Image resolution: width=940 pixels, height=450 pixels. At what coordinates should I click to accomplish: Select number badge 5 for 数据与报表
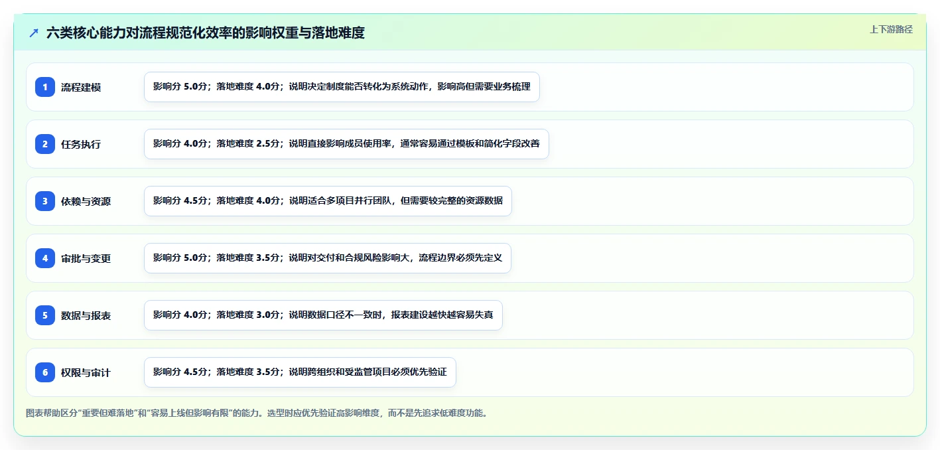(x=45, y=315)
